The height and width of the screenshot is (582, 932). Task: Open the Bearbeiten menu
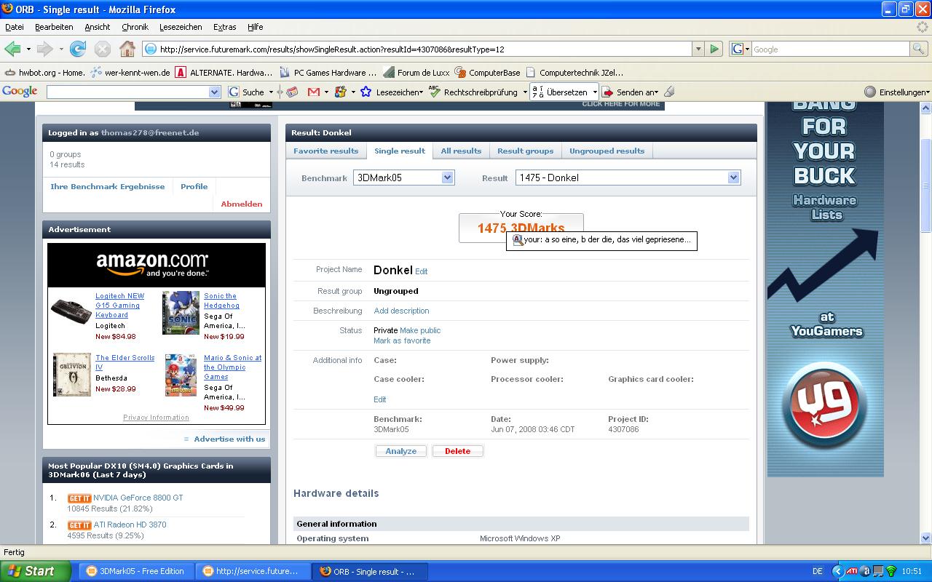[54, 27]
